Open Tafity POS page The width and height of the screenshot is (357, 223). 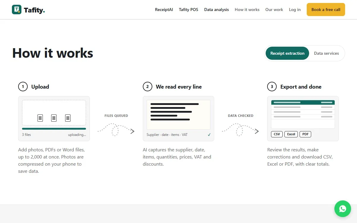click(x=189, y=10)
